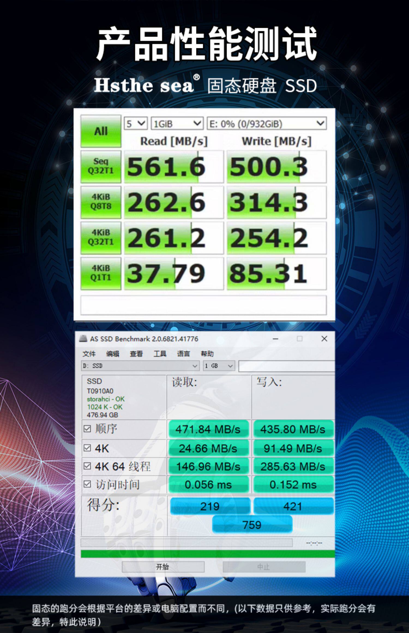This screenshot has width=409, height=633.
Task: Toggle the 访问时间 access time checkbox
Action: coord(87,484)
